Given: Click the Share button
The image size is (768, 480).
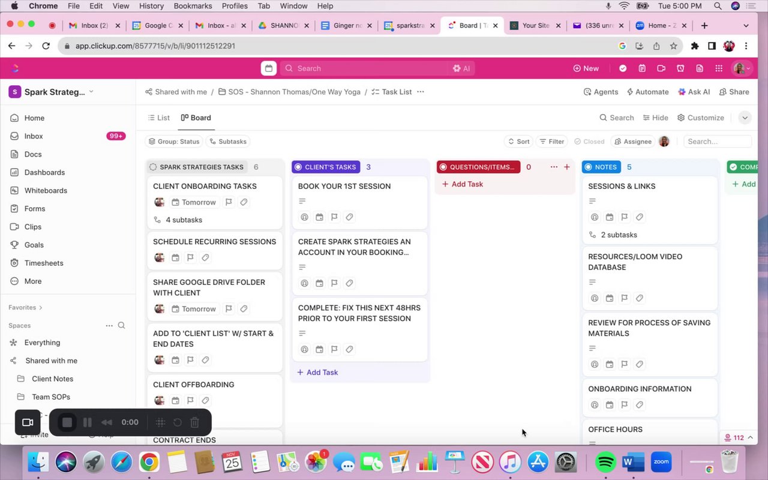Looking at the screenshot, I should (x=734, y=92).
